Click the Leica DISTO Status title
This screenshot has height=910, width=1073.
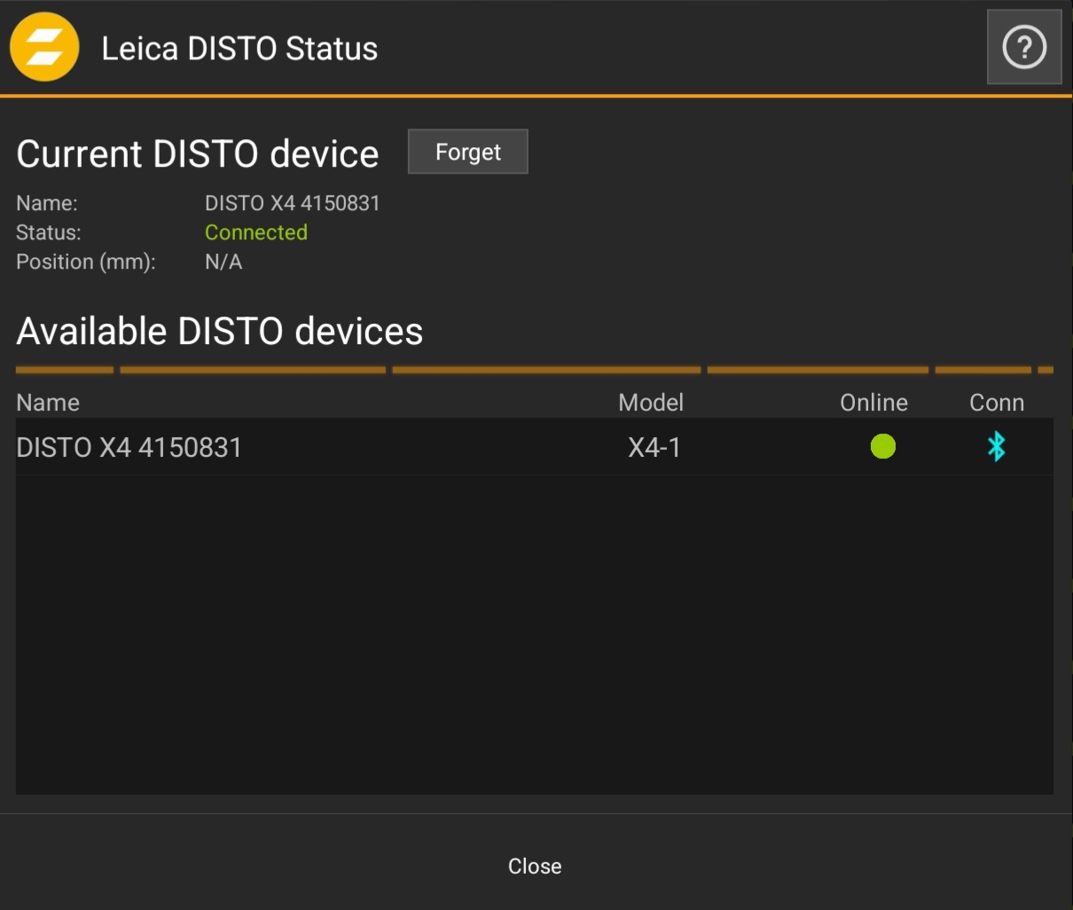(x=239, y=49)
